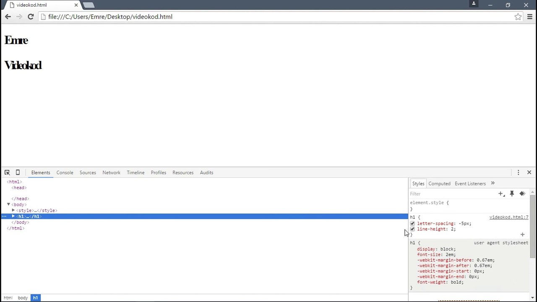This screenshot has width=537, height=302.
Task: Show more Styles sidebar tabs
Action: pyautogui.click(x=493, y=183)
